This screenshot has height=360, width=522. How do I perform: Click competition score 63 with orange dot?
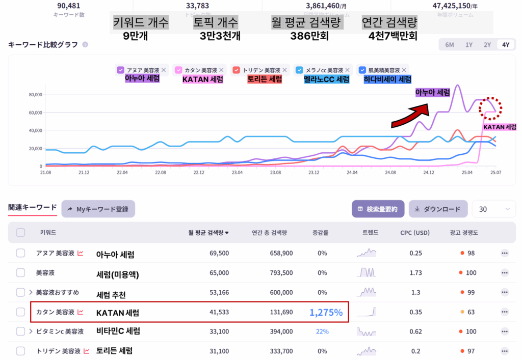pyautogui.click(x=467, y=312)
